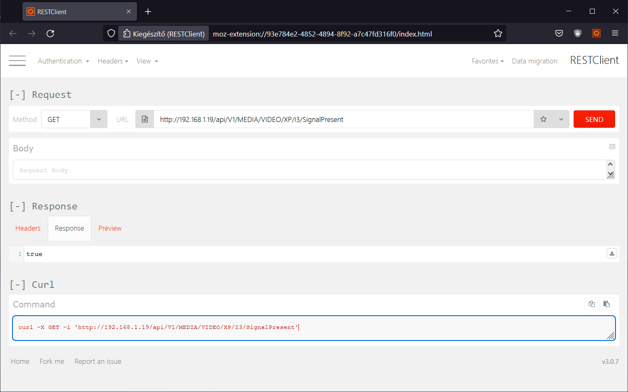
Task: Click the URL document icon beside address field
Action: [x=144, y=119]
